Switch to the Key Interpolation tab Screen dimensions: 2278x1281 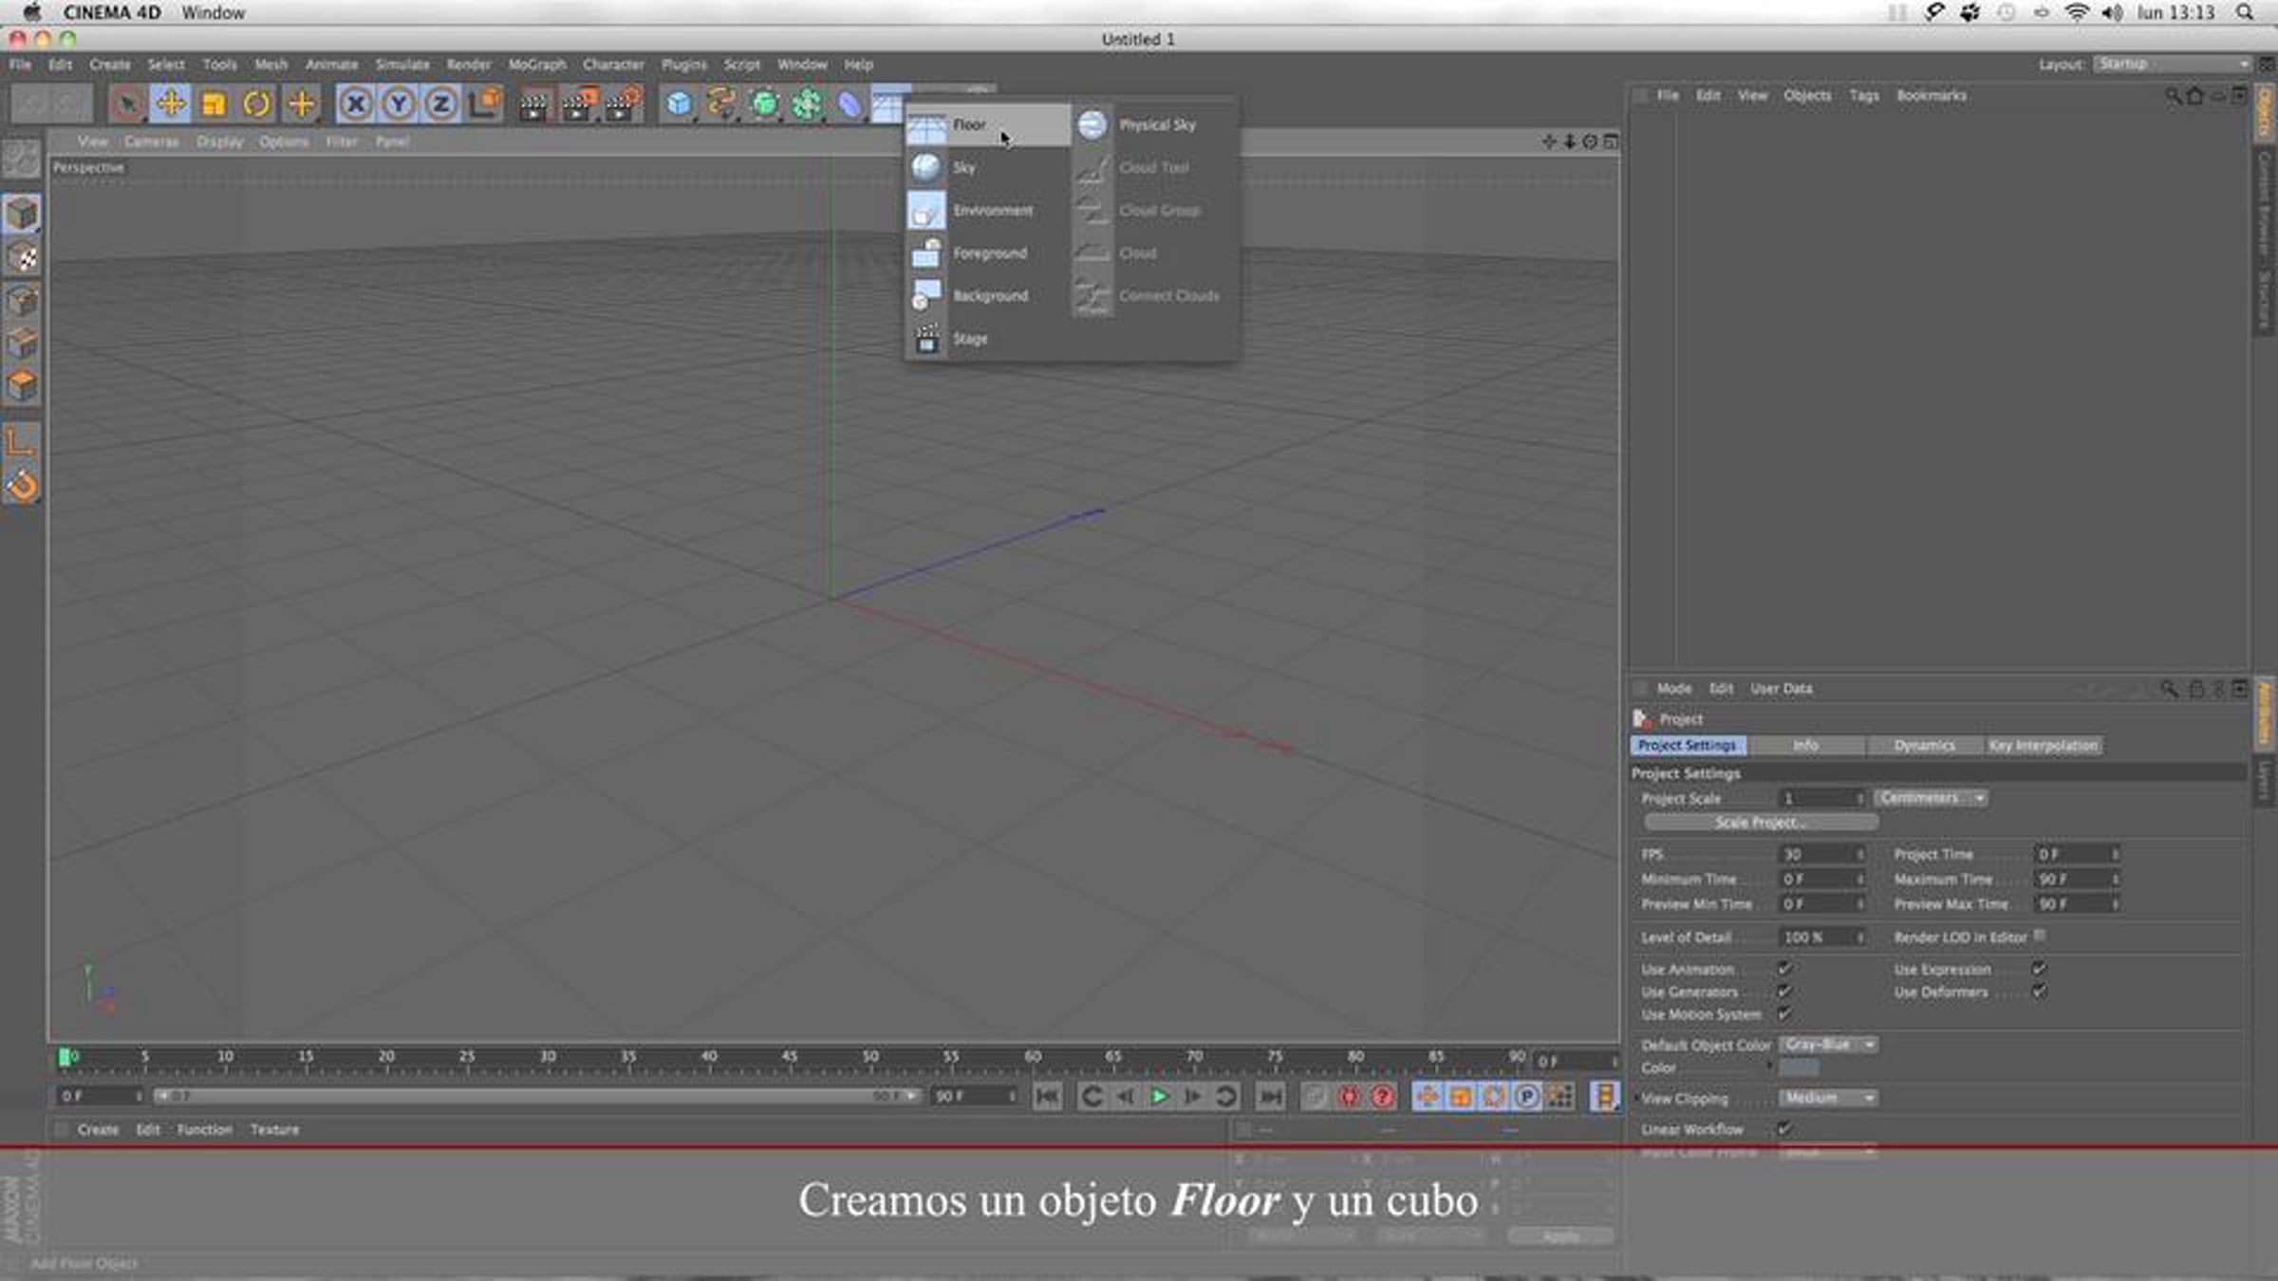(2044, 746)
